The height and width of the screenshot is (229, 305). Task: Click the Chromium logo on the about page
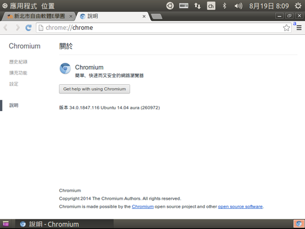(65, 68)
